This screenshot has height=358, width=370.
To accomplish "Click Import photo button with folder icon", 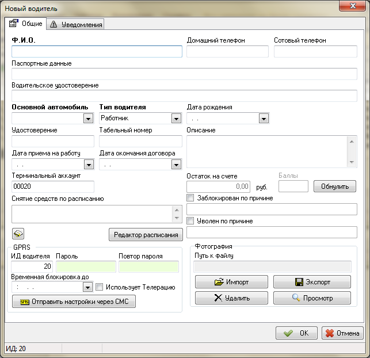I will click(231, 282).
